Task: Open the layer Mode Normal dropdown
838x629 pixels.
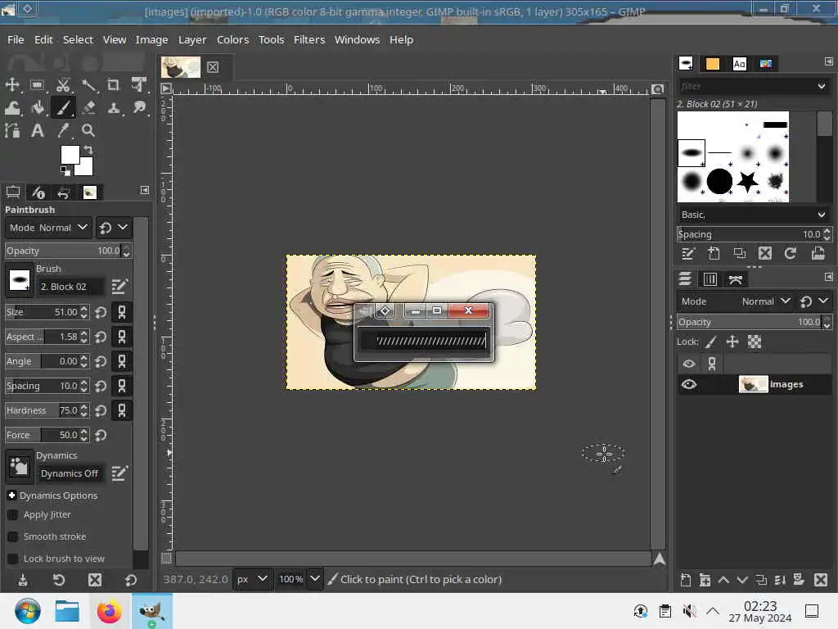Action: pos(736,301)
